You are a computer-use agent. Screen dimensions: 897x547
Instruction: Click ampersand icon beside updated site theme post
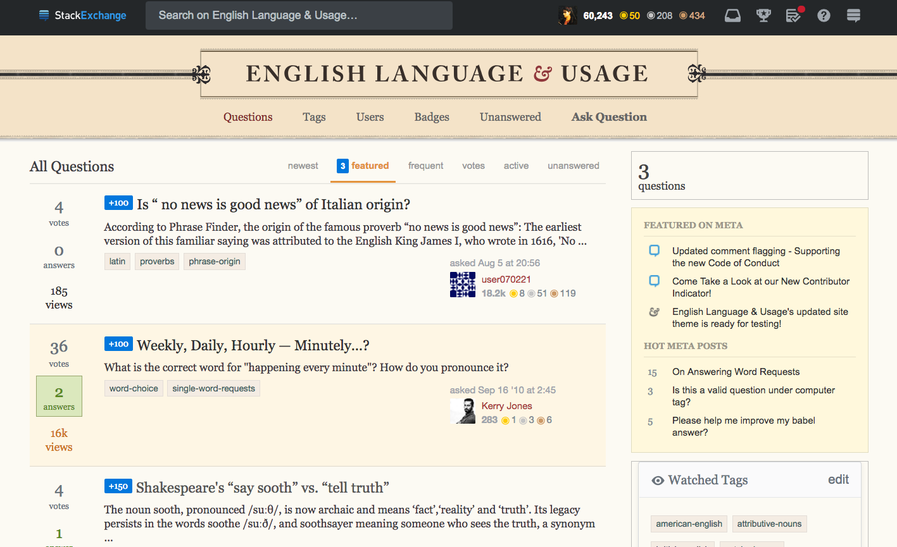655,312
